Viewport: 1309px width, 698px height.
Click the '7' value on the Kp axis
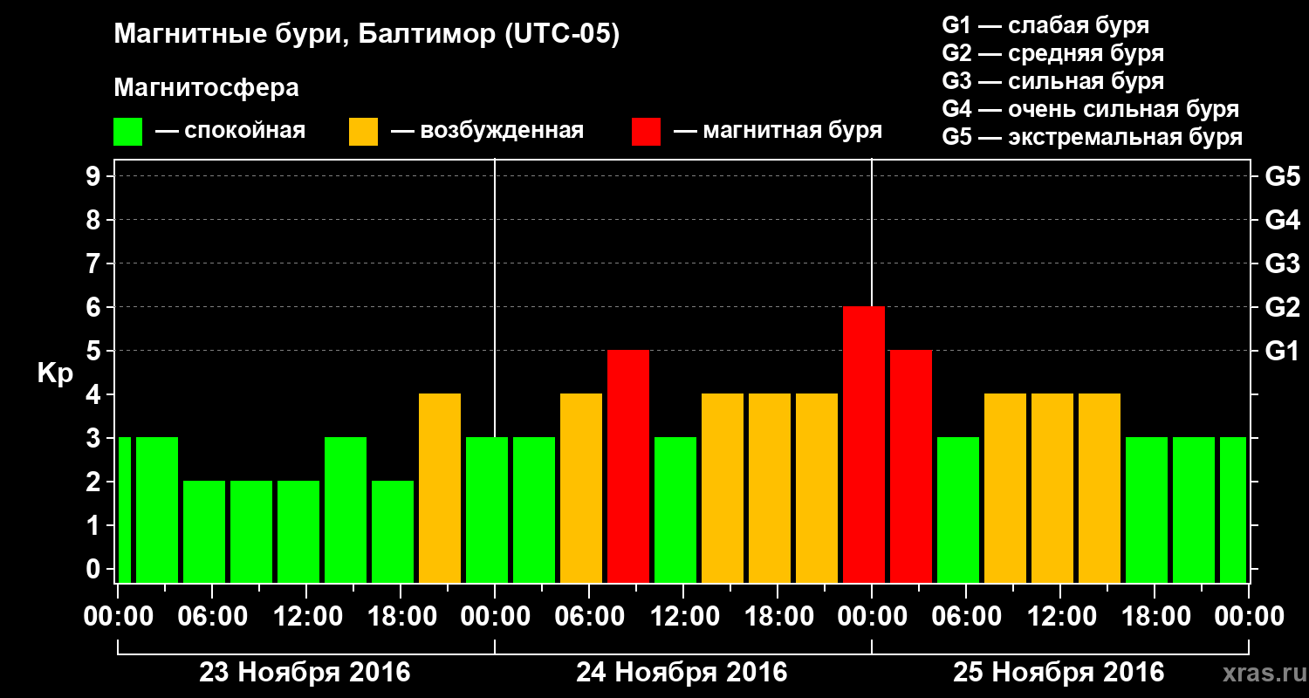95,263
